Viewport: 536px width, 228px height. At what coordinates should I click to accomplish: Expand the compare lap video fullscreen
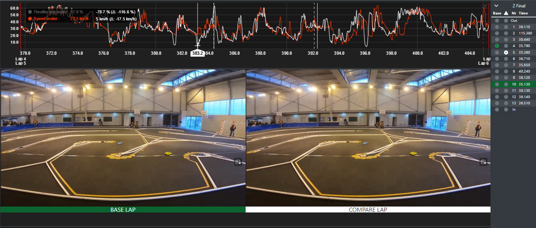(x=483, y=162)
